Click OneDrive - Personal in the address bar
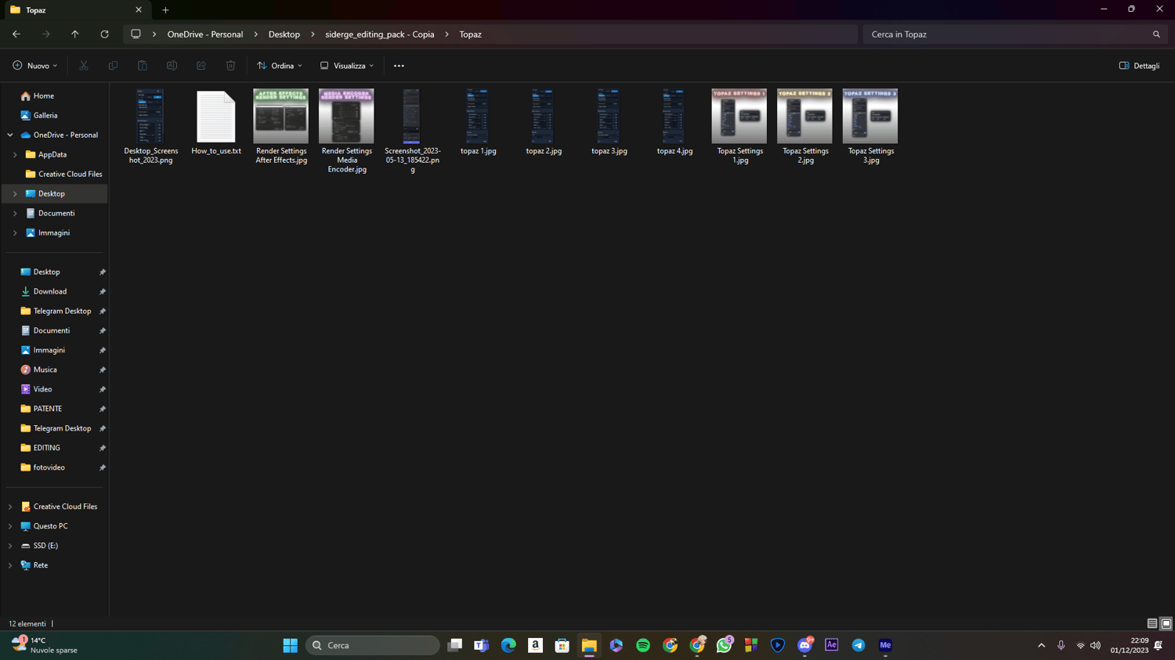The image size is (1175, 660). [205, 34]
